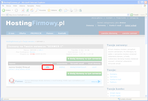This screenshot has width=148, height=101.
Task: Click usuń link to delete domain
Action: (x=94, y=67)
